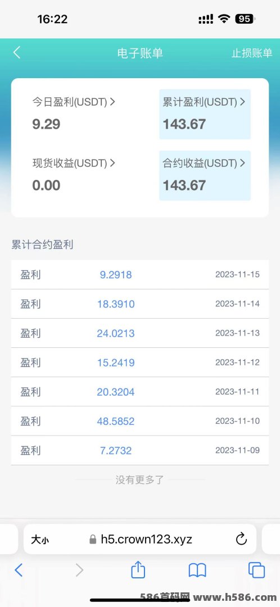Open the Safari share sheet icon
Screen dimensions: 280x607
pyautogui.click(x=138, y=570)
